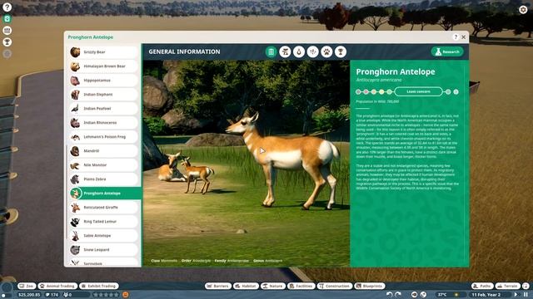Open the Construction build menu
This screenshot has width=533, height=299.
(335, 286)
